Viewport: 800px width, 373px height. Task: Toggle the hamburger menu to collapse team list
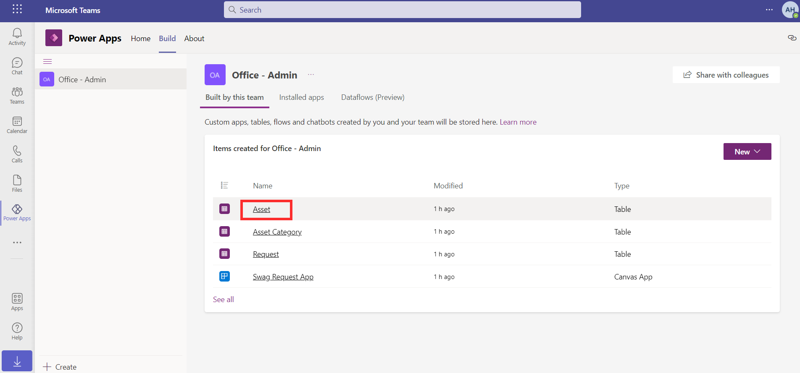47,62
